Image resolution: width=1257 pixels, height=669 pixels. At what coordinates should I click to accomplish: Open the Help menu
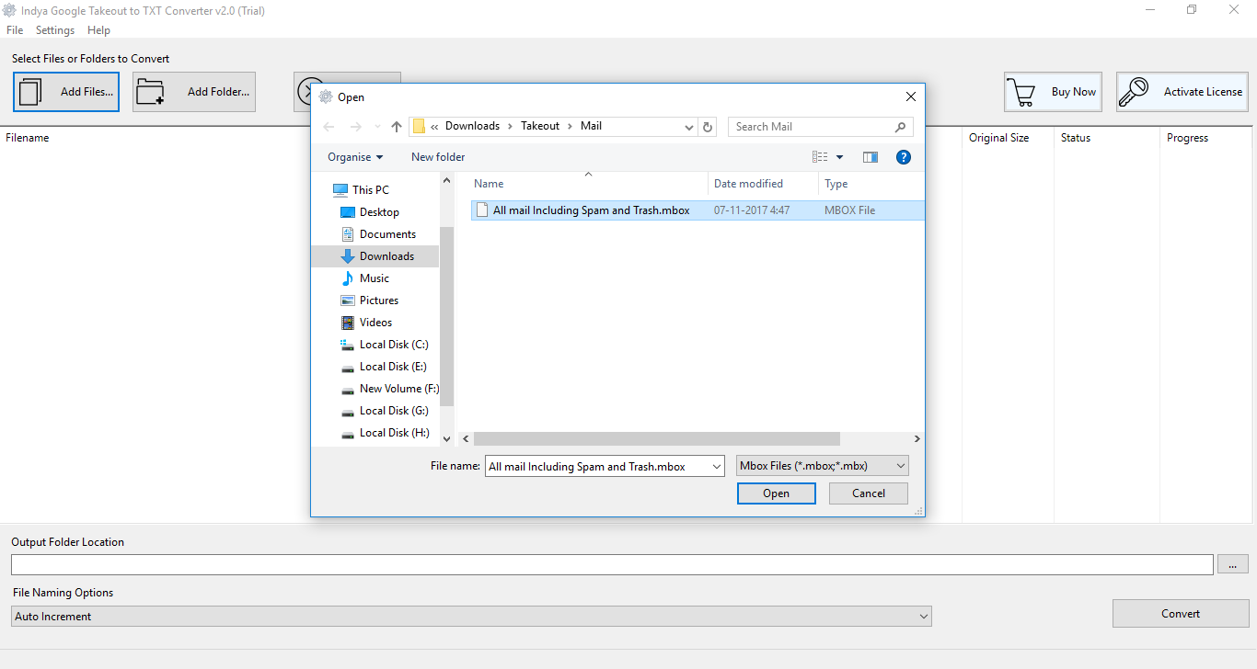point(98,30)
